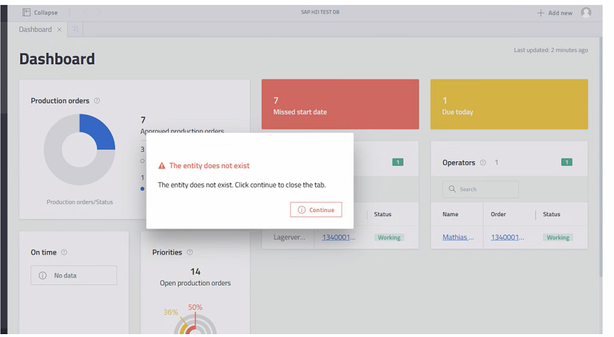Open the order link in Operators table

pos(508,237)
